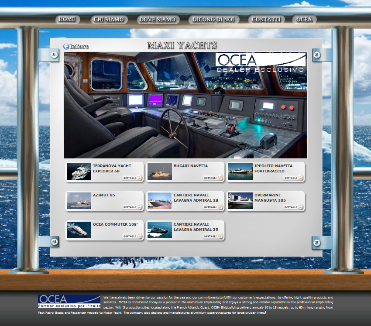The height and width of the screenshot is (326, 371).
Task: Select the Lavagna Admiral 28 title
Action: click(196, 198)
